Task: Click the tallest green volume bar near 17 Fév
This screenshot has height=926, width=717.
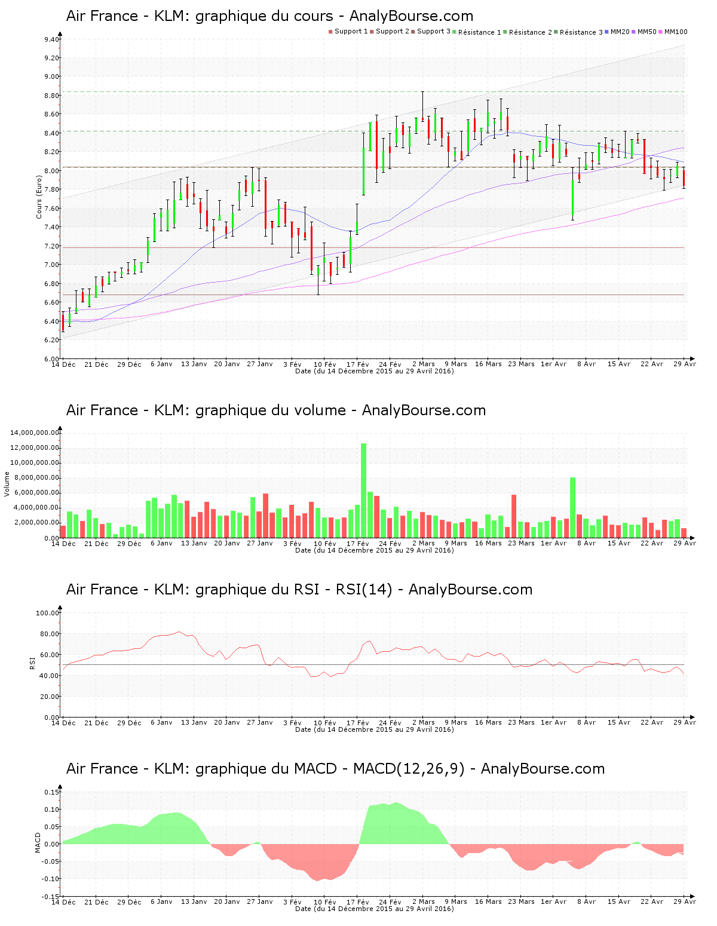Action: (x=363, y=490)
